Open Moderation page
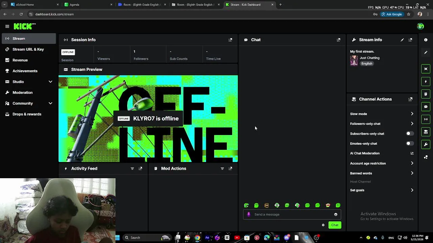433x243 pixels. [29, 92]
